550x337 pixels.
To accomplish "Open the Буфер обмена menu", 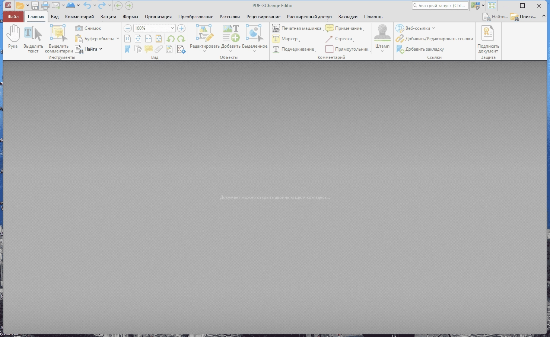I will tap(97, 39).
